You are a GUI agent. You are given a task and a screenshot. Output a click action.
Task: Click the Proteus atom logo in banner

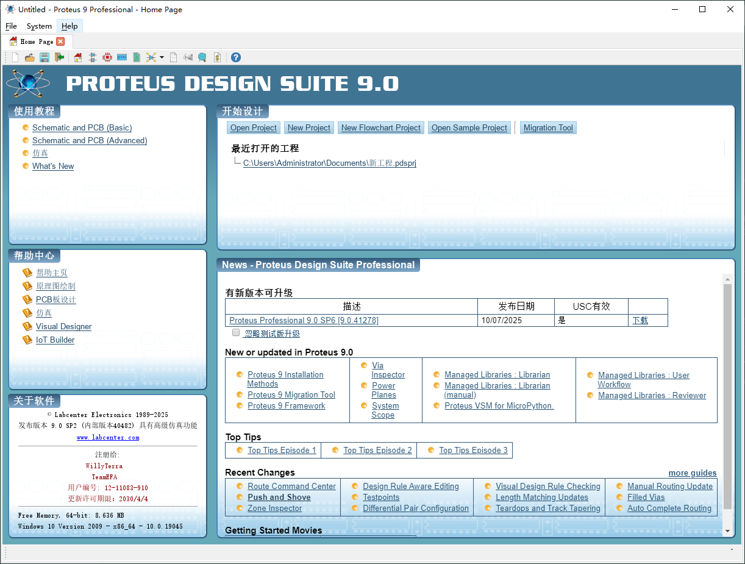28,83
